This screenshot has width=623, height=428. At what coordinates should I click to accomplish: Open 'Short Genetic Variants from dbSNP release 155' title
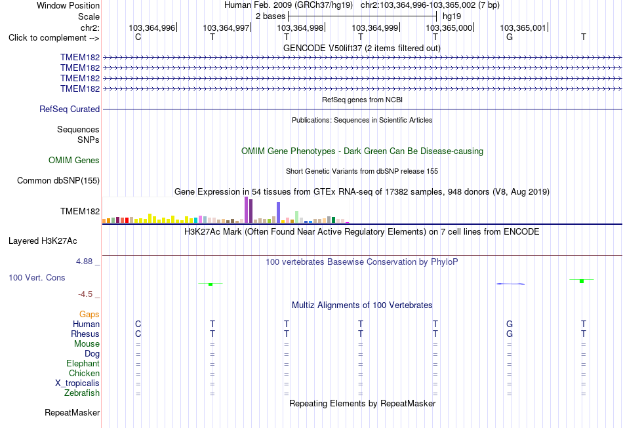(x=362, y=171)
